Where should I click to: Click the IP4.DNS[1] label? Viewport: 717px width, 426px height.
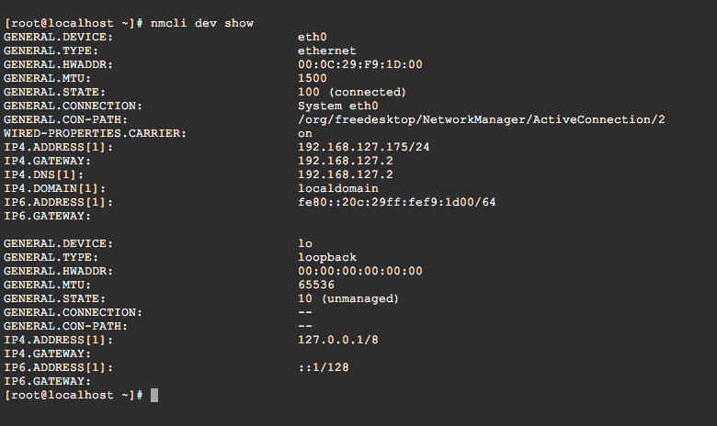(44, 174)
